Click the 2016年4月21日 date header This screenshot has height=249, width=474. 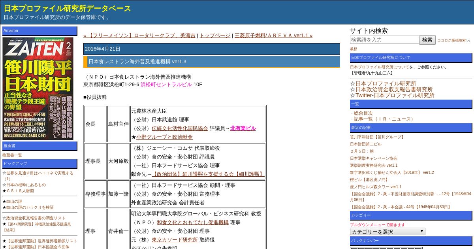212,49
